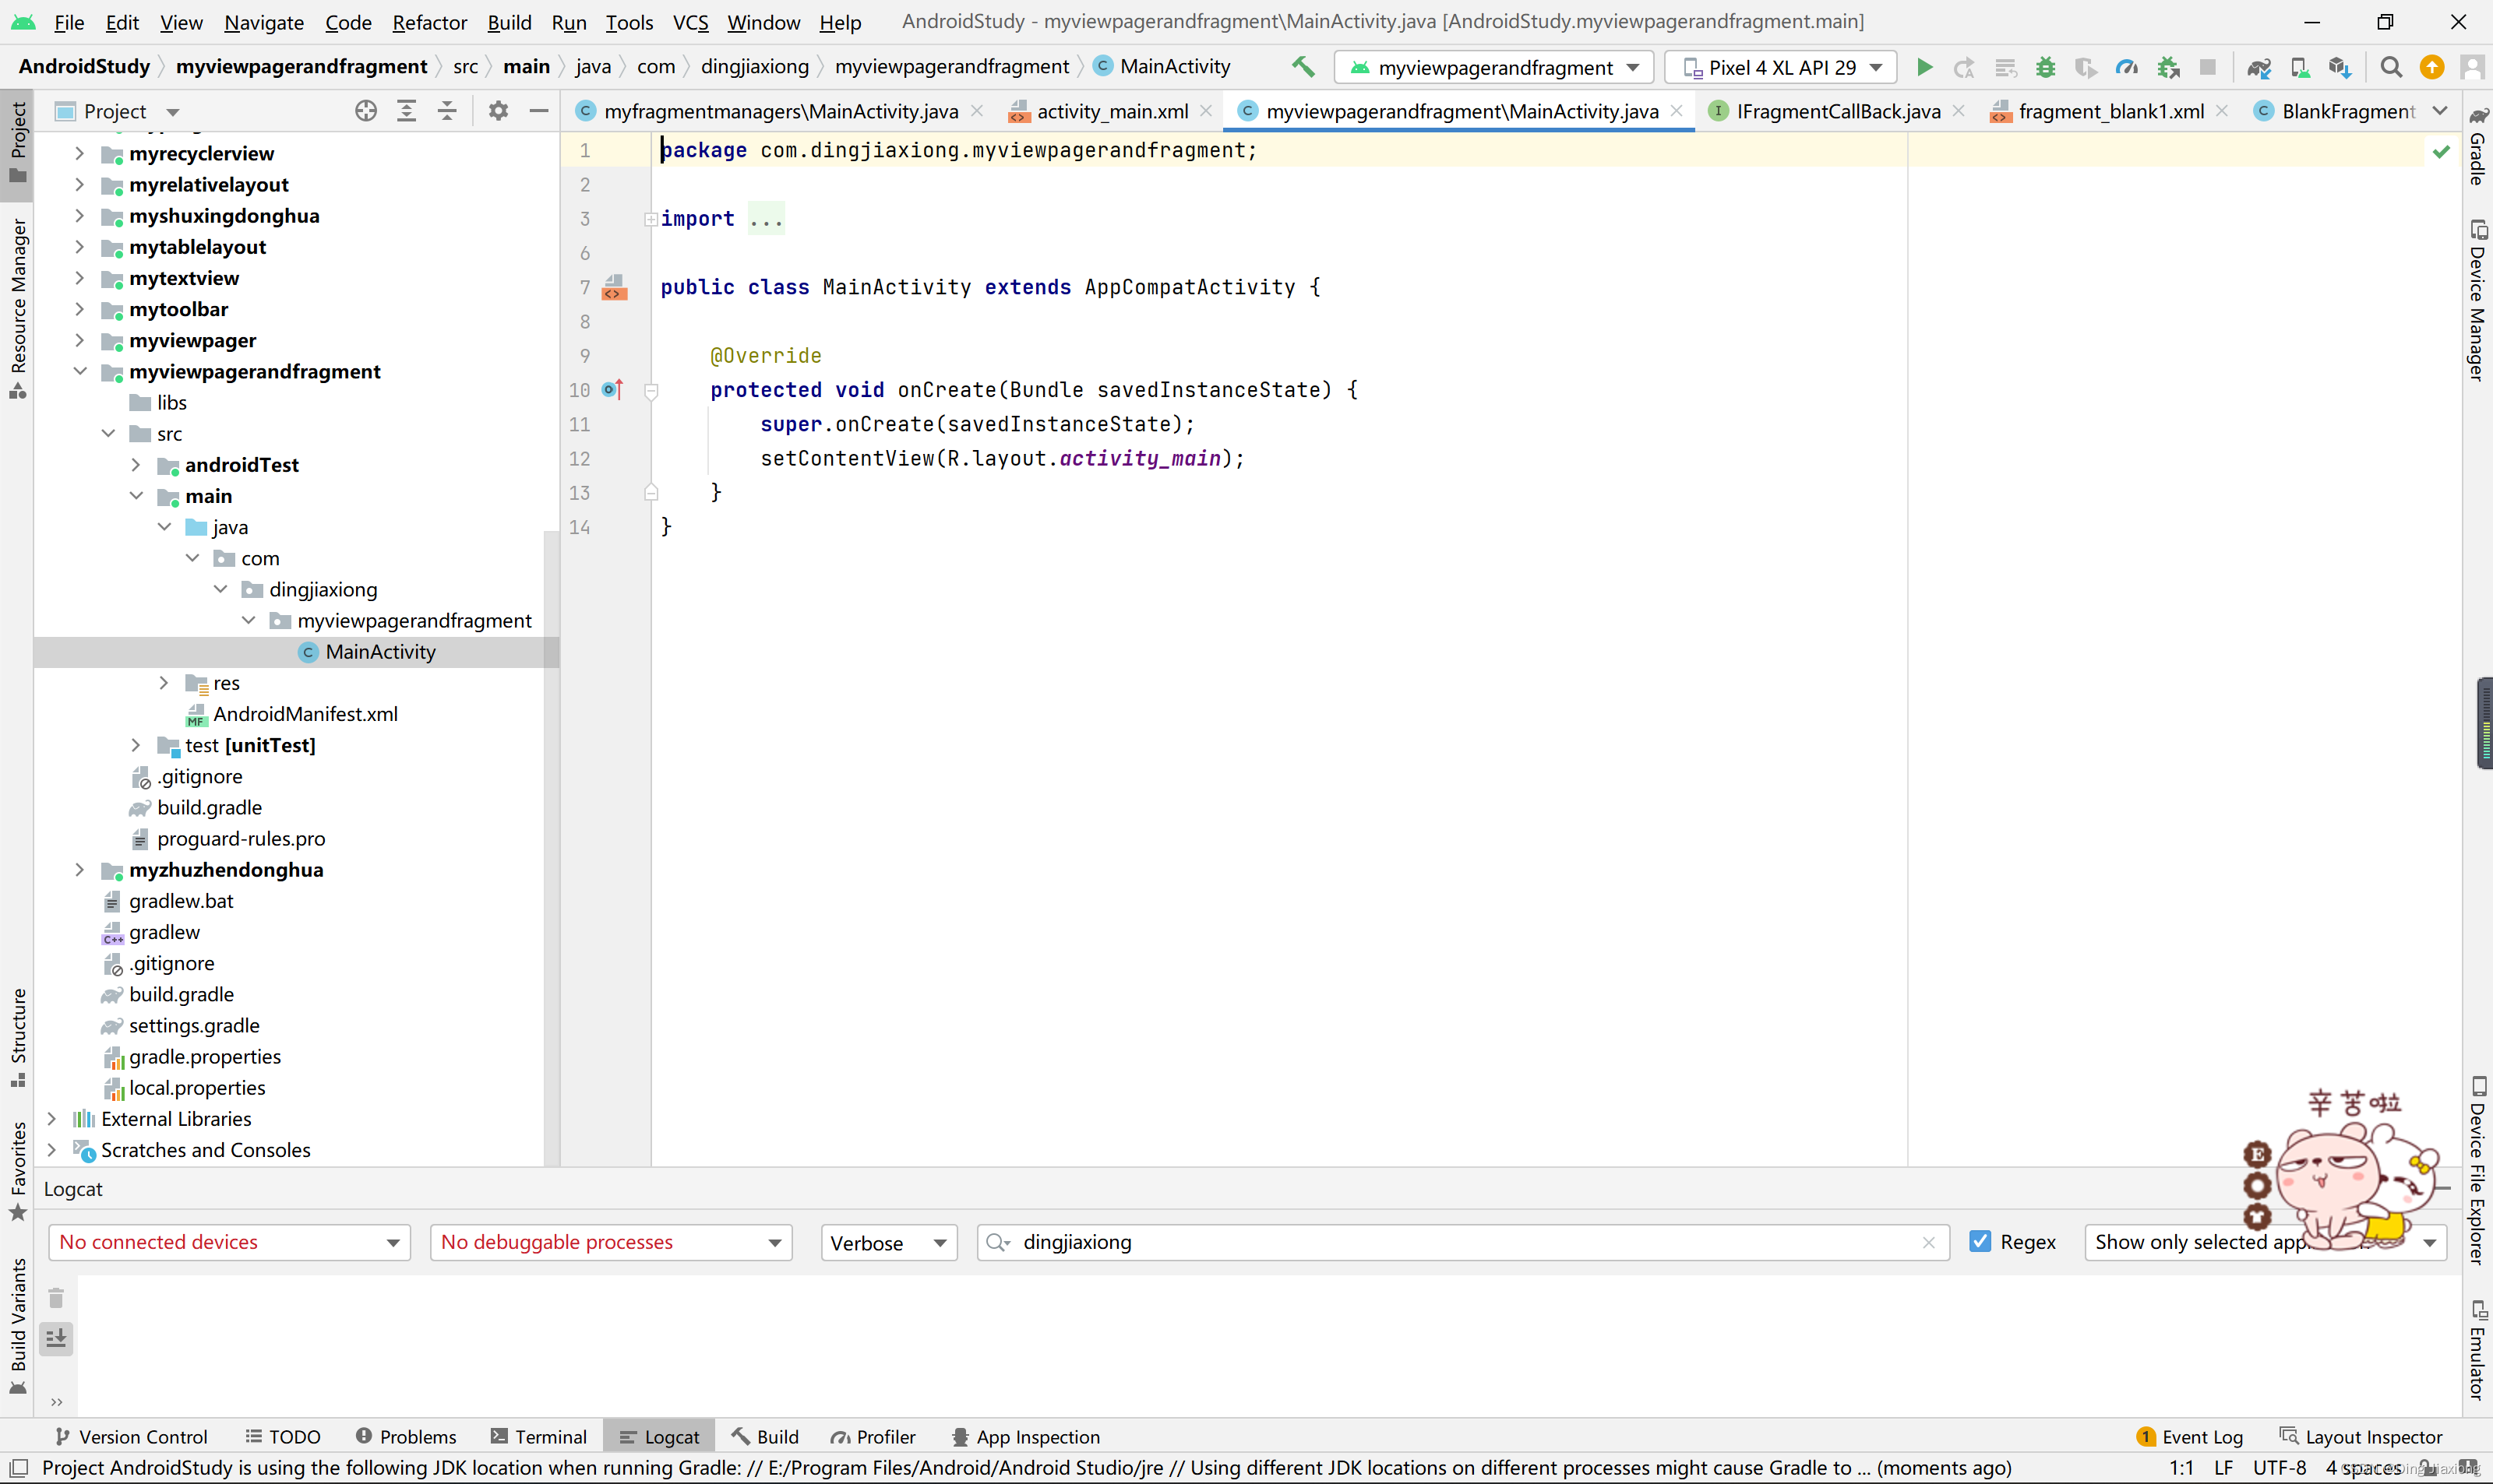Click the LF line separator status entry

click(x=2224, y=1468)
